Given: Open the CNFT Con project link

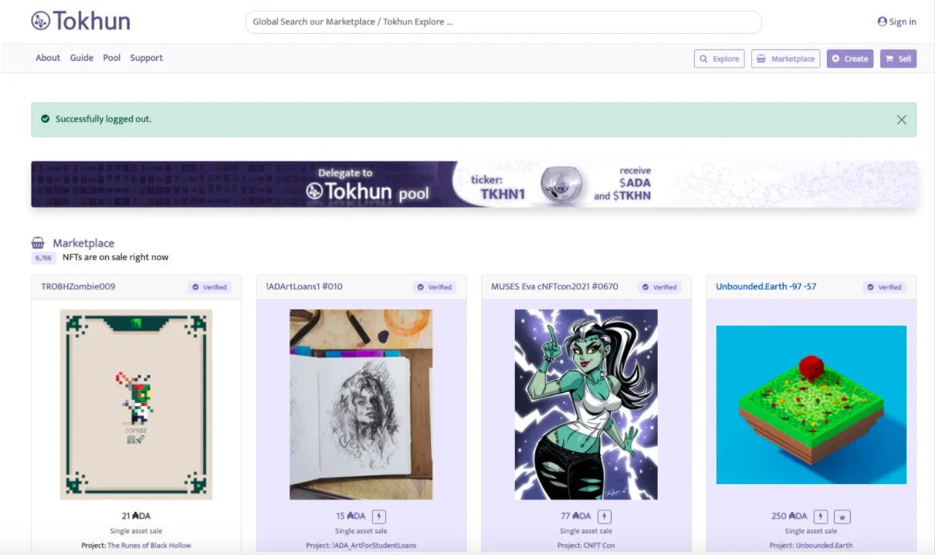Looking at the screenshot, I should (x=598, y=545).
